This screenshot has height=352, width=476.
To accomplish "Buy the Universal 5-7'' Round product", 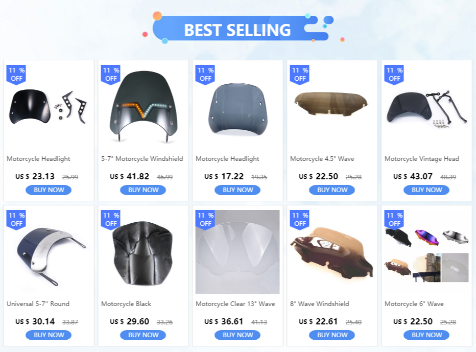I will (x=49, y=335).
